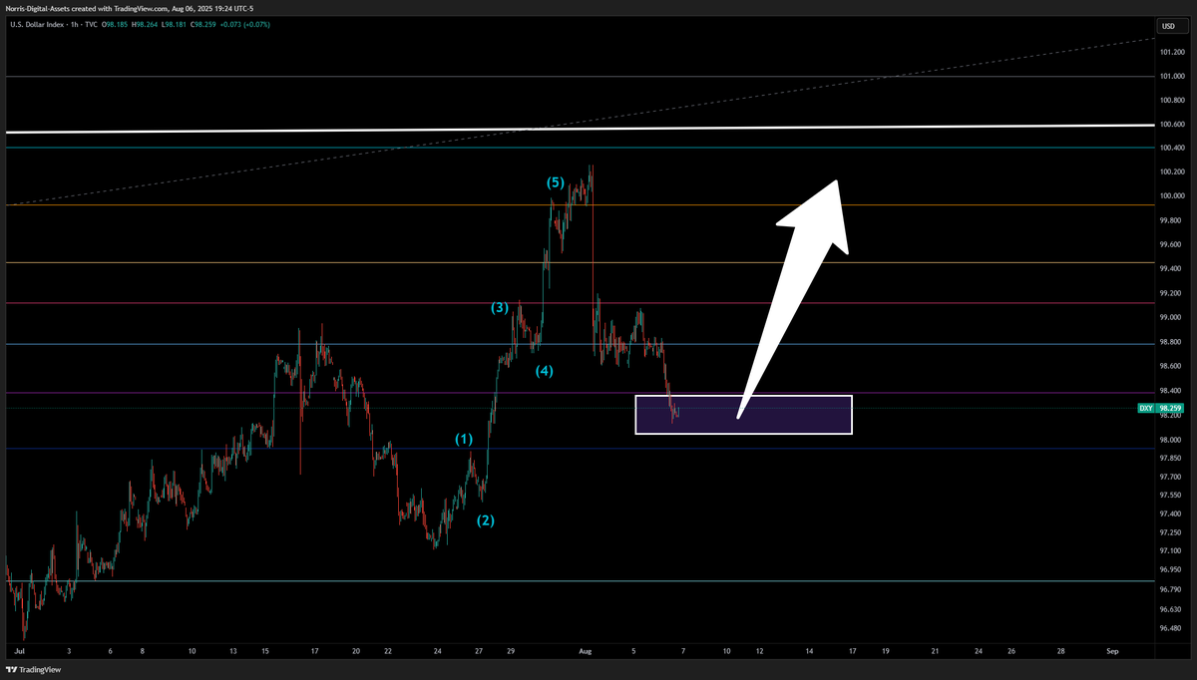Image resolution: width=1197 pixels, height=680 pixels.
Task: Click the TV icon in bottom bar
Action: point(10,671)
